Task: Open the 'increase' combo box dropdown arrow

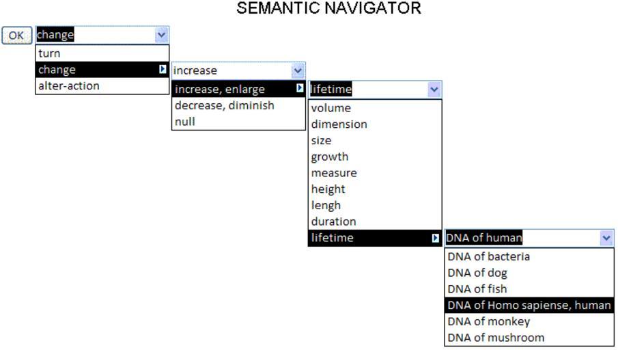Action: pos(298,71)
